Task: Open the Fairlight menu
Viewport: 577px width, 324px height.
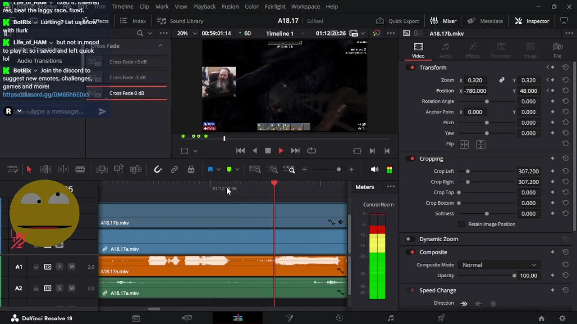Action: [275, 6]
